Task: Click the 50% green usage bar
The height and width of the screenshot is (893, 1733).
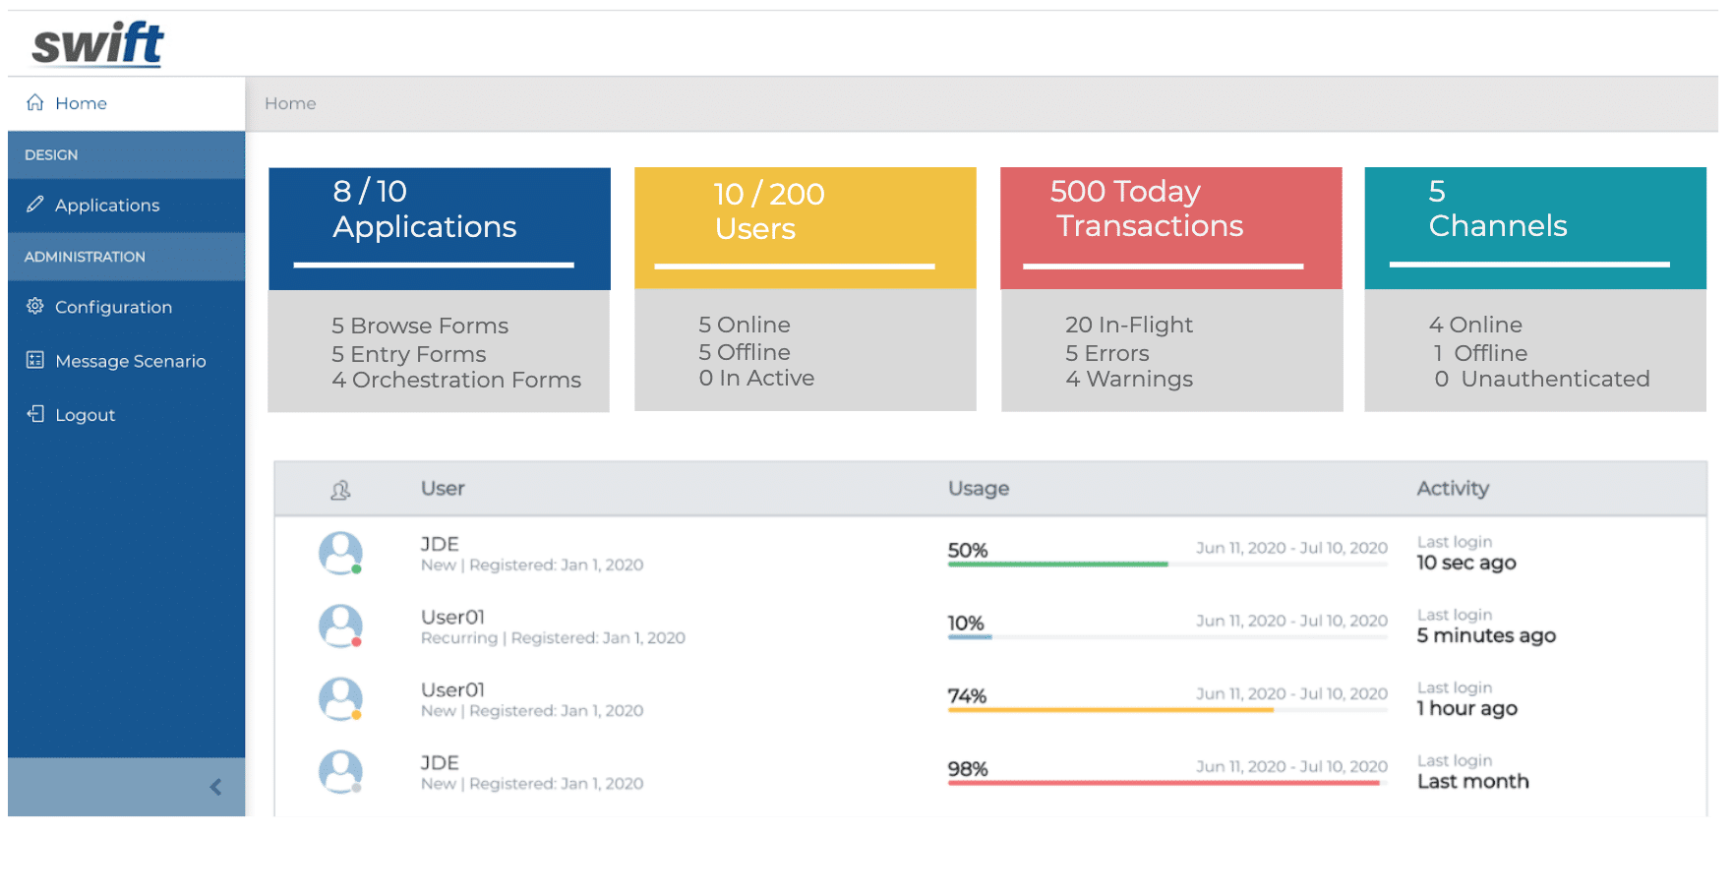Action: click(x=1057, y=565)
